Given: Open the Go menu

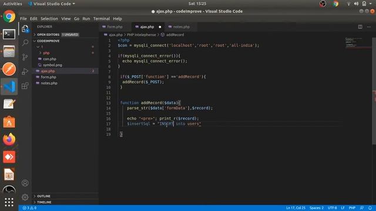Looking at the screenshot, I should 76,19.
